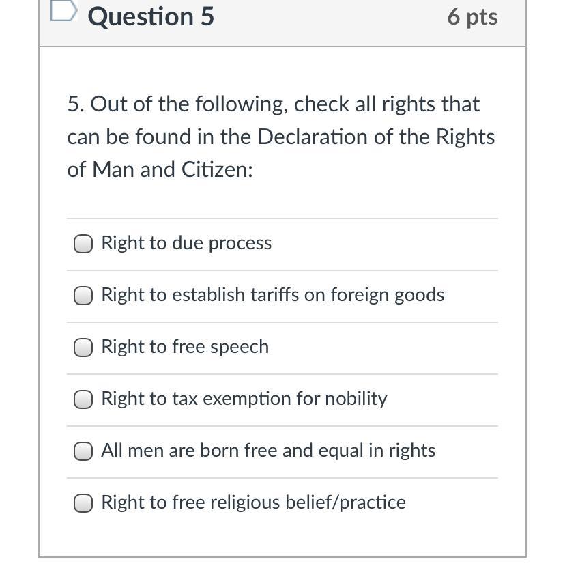Click the prompt line starting '5. Out of the following'

coord(273,104)
